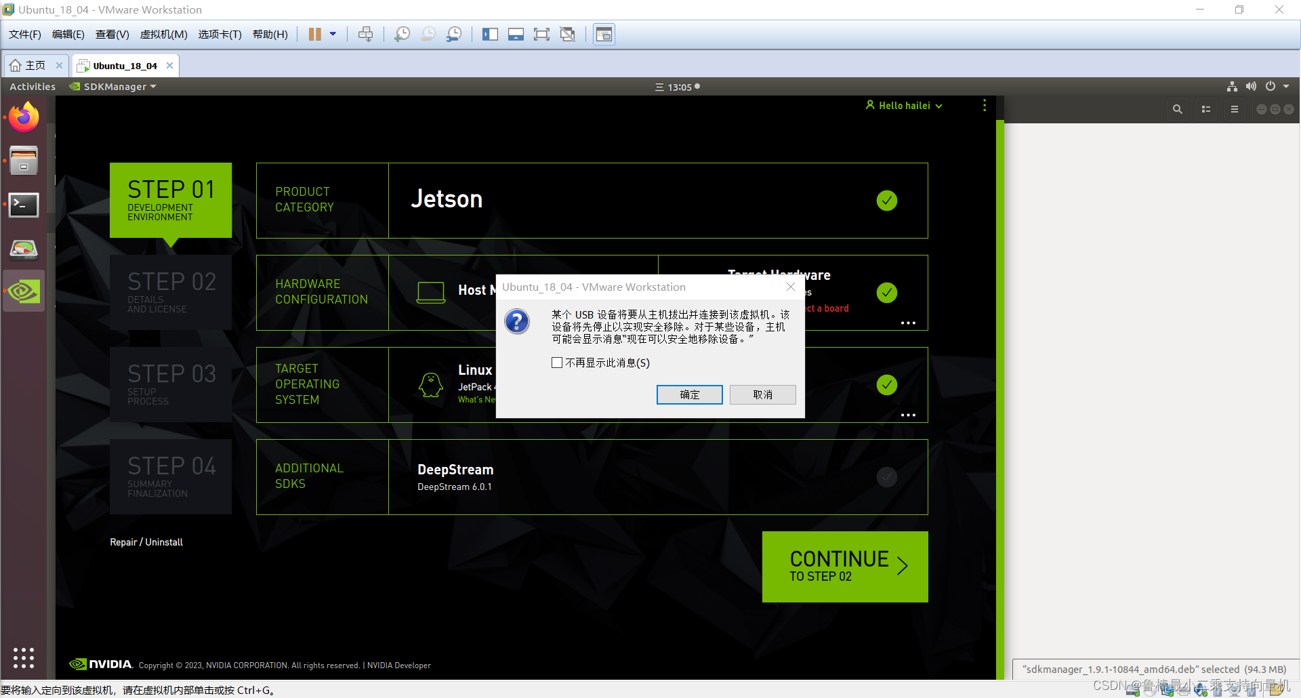The height and width of the screenshot is (698, 1301).
Task: Open the disk usage analyzer dock icon
Action: [x=24, y=249]
